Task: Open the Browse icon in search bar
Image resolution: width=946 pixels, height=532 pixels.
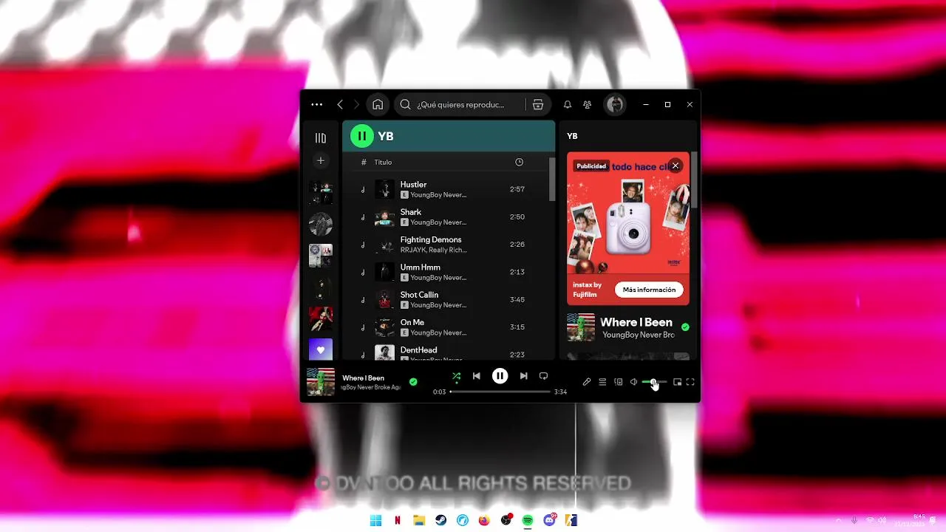Action: click(538, 105)
